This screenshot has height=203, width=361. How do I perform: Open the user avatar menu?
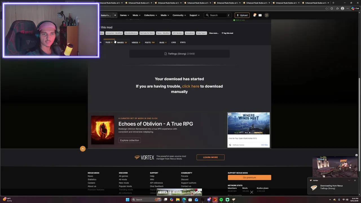click(x=267, y=15)
